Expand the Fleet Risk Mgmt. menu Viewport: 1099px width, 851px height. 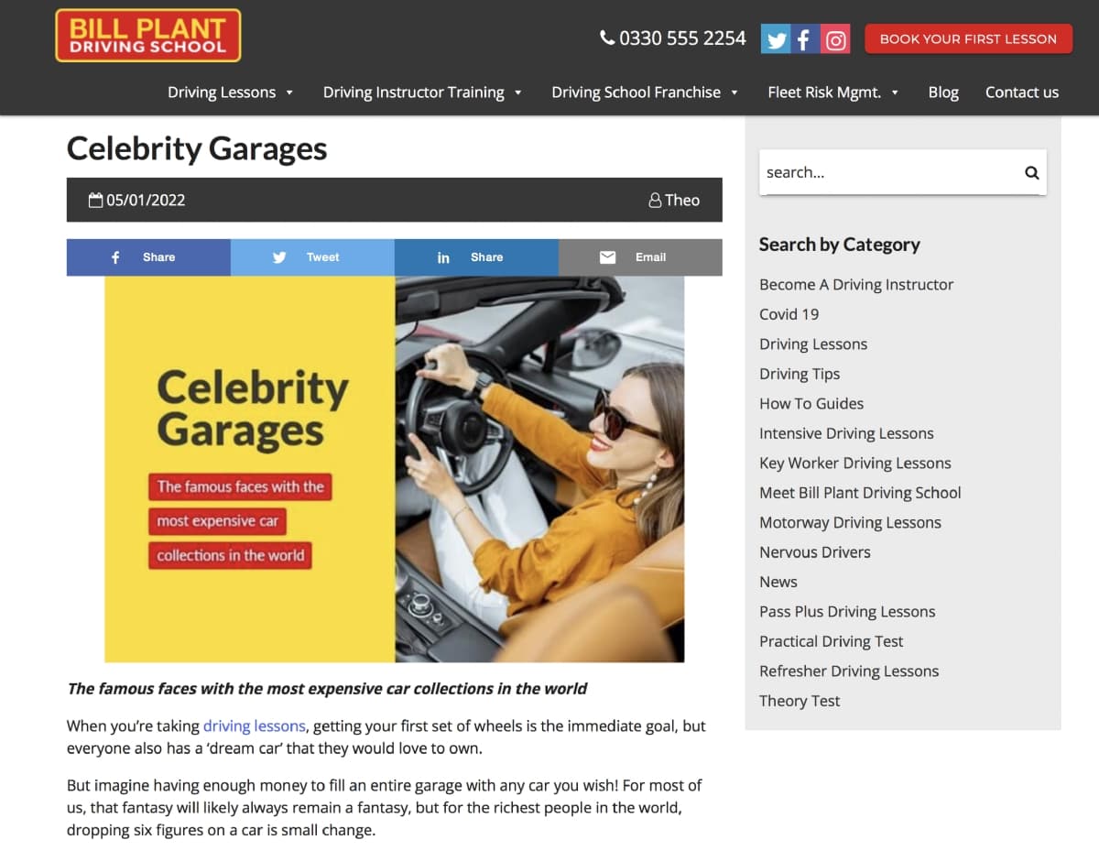tap(833, 93)
